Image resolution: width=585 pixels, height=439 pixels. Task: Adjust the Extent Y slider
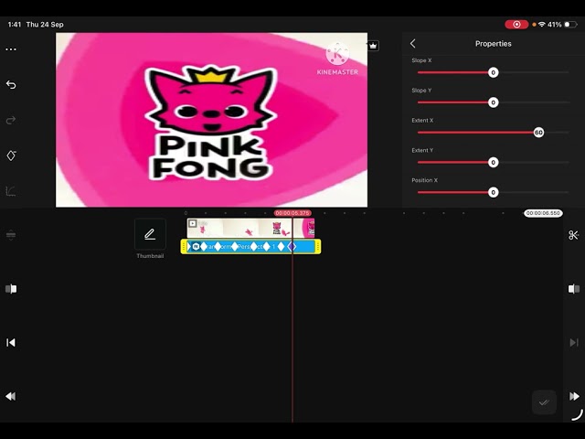coord(494,163)
